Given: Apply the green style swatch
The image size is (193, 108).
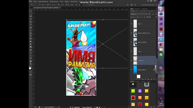Looking at the screenshot, I should pyautogui.click(x=133, y=91).
